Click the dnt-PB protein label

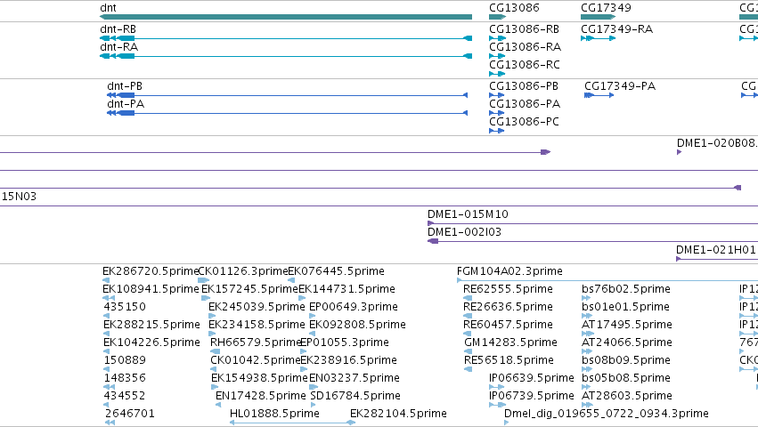click(x=125, y=86)
